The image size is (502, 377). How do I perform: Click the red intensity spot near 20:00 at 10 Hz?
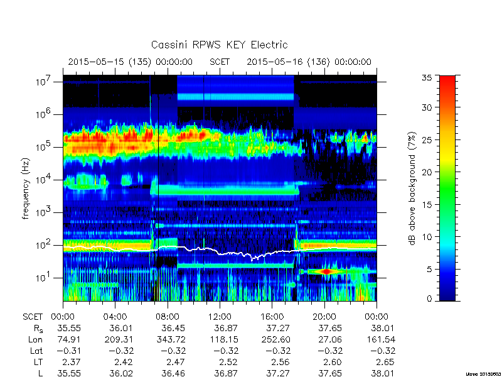click(x=326, y=271)
